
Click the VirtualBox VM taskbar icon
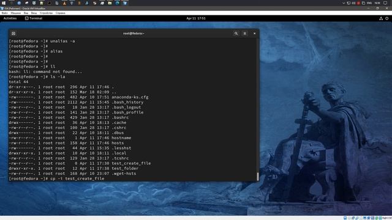pos(125,3)
